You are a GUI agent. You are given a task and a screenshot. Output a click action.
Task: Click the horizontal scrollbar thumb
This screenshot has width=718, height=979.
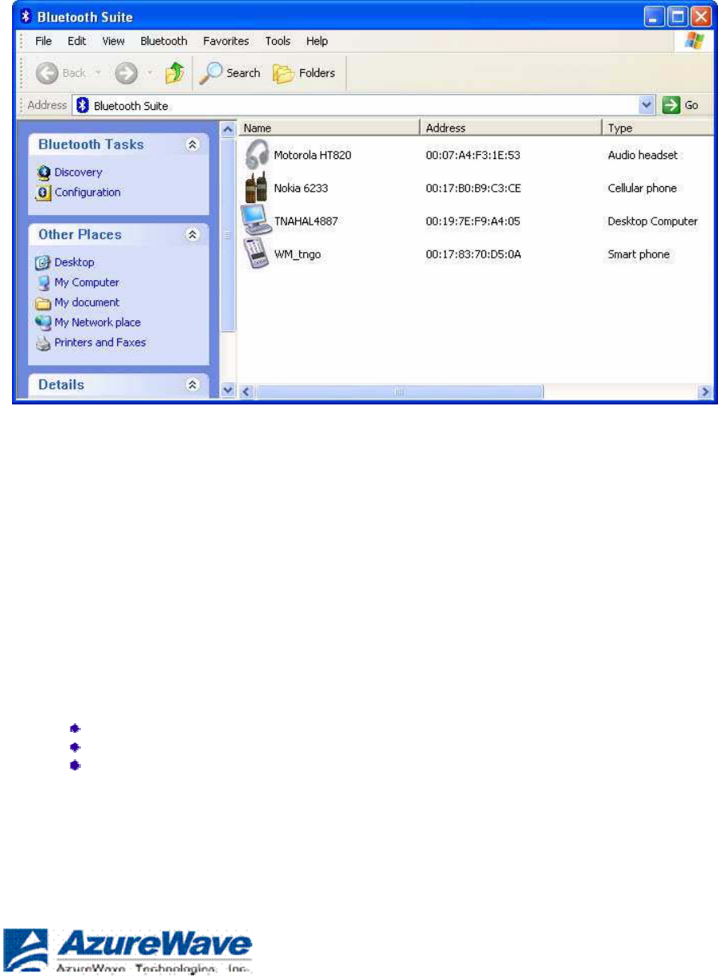(400, 392)
